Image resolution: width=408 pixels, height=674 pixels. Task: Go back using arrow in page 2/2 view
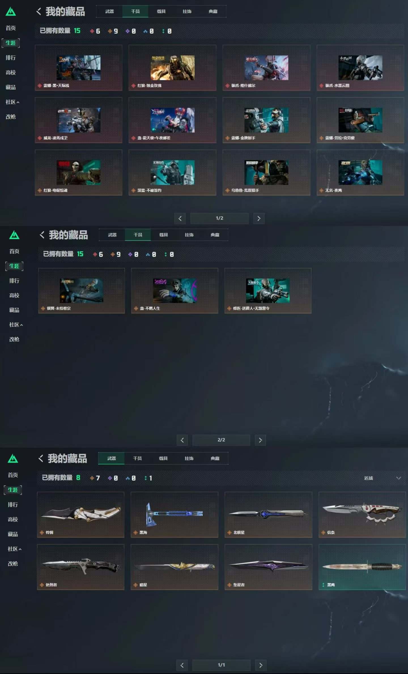pos(42,235)
